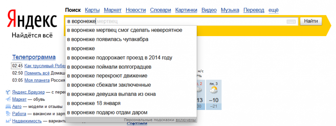Open 'Как трусливый Роберт' TV listing
Image resolution: width=336 pixels, height=126 pixels.
point(45,66)
